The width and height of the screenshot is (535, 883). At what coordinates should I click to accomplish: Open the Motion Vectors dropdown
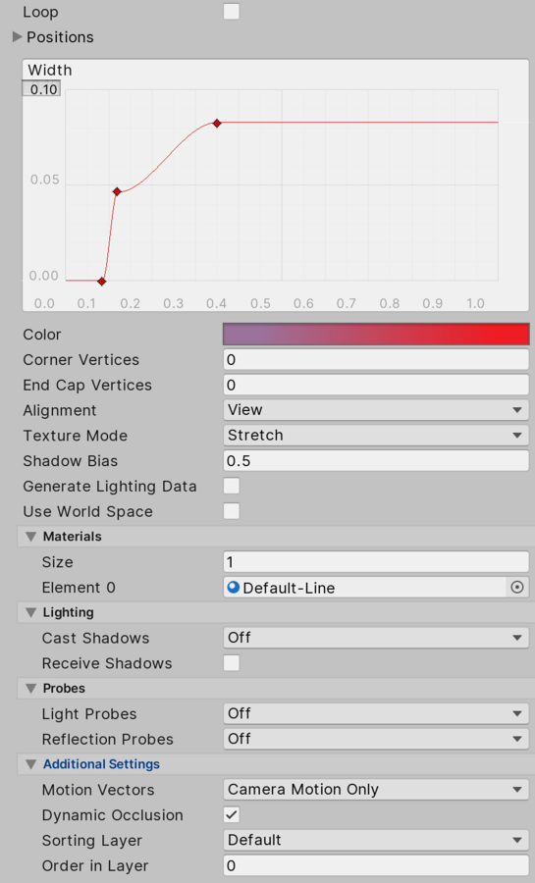pyautogui.click(x=376, y=790)
